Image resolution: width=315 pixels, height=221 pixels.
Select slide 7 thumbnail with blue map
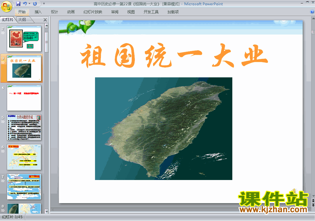coord(24,186)
